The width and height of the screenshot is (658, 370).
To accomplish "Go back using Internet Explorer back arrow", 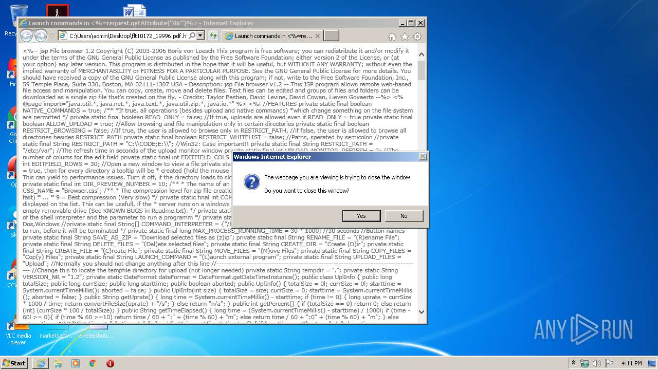I will (26, 35).
